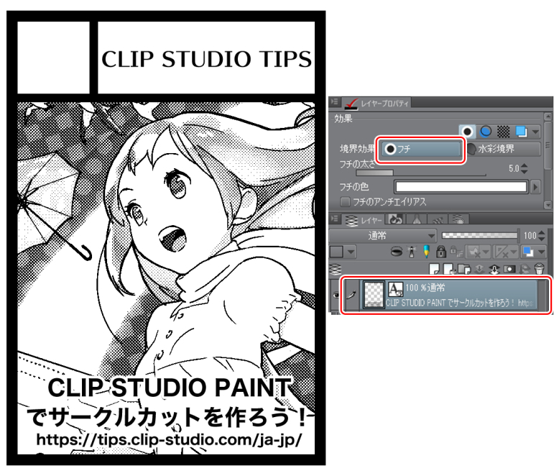The image size is (554, 476).
Task: Create new vector layer icon
Action: (x=449, y=269)
